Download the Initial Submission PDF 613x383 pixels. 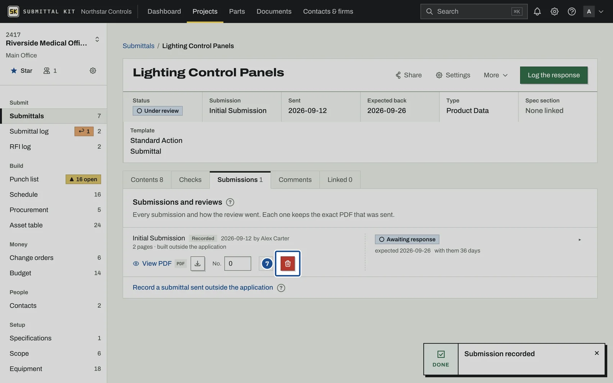pos(198,264)
